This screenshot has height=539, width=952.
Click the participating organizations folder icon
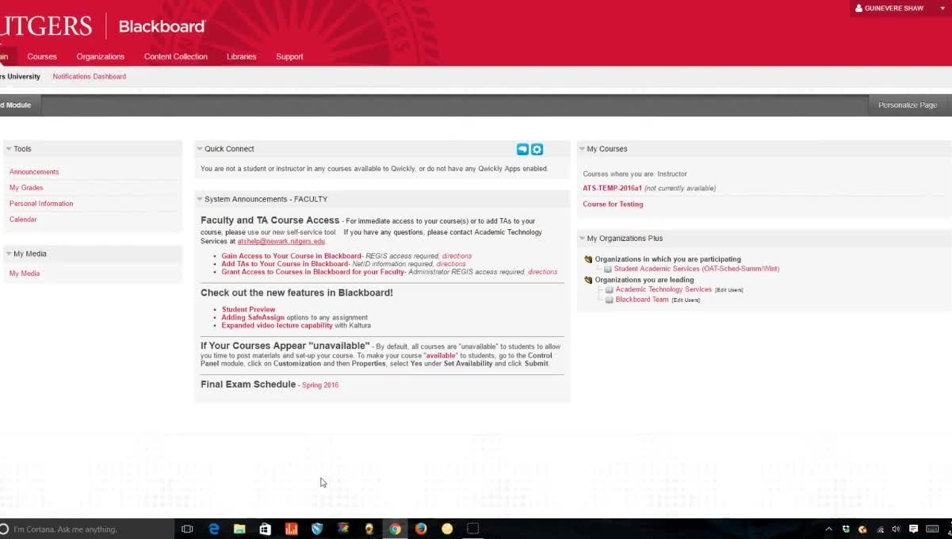click(588, 259)
